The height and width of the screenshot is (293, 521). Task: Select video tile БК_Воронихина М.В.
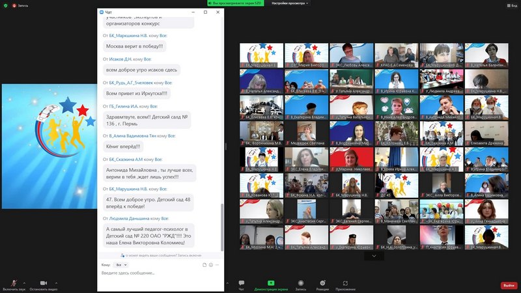[262, 133]
